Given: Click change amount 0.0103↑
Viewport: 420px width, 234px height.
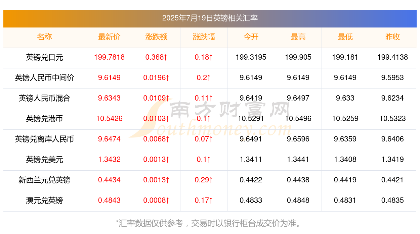Looking at the screenshot, I should coord(156,119).
